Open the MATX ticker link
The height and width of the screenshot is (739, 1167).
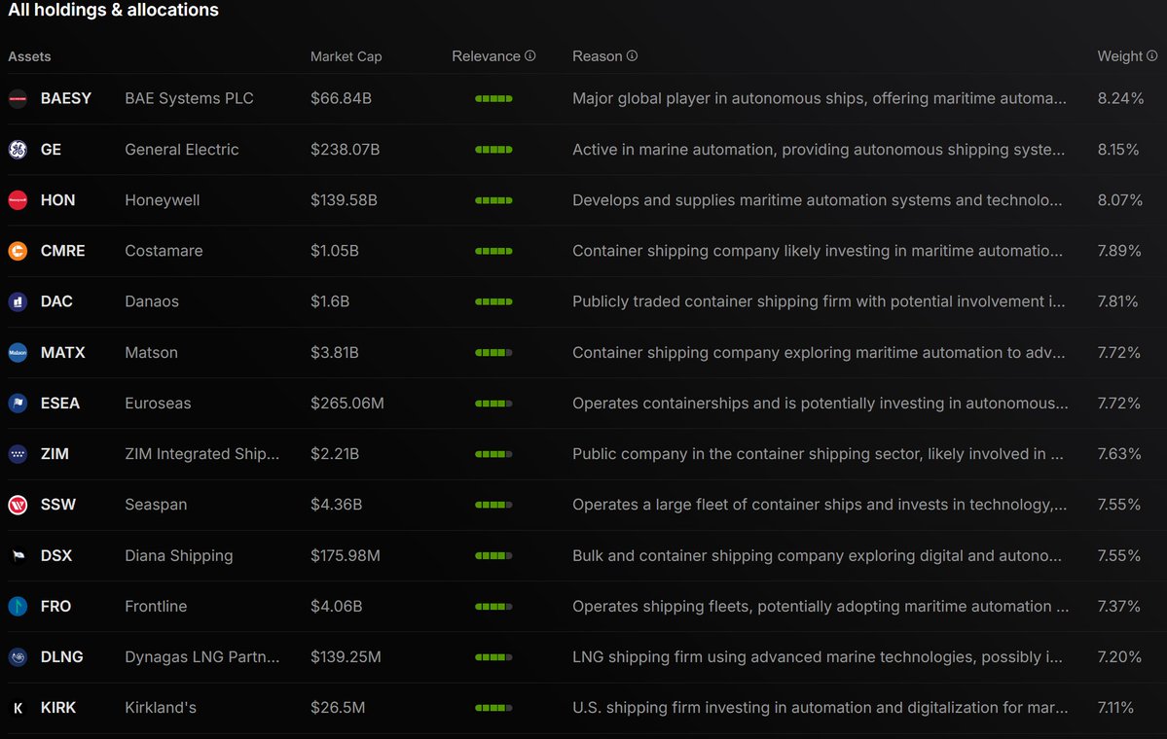point(62,352)
